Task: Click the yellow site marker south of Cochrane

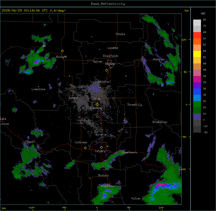Action: click(x=85, y=148)
